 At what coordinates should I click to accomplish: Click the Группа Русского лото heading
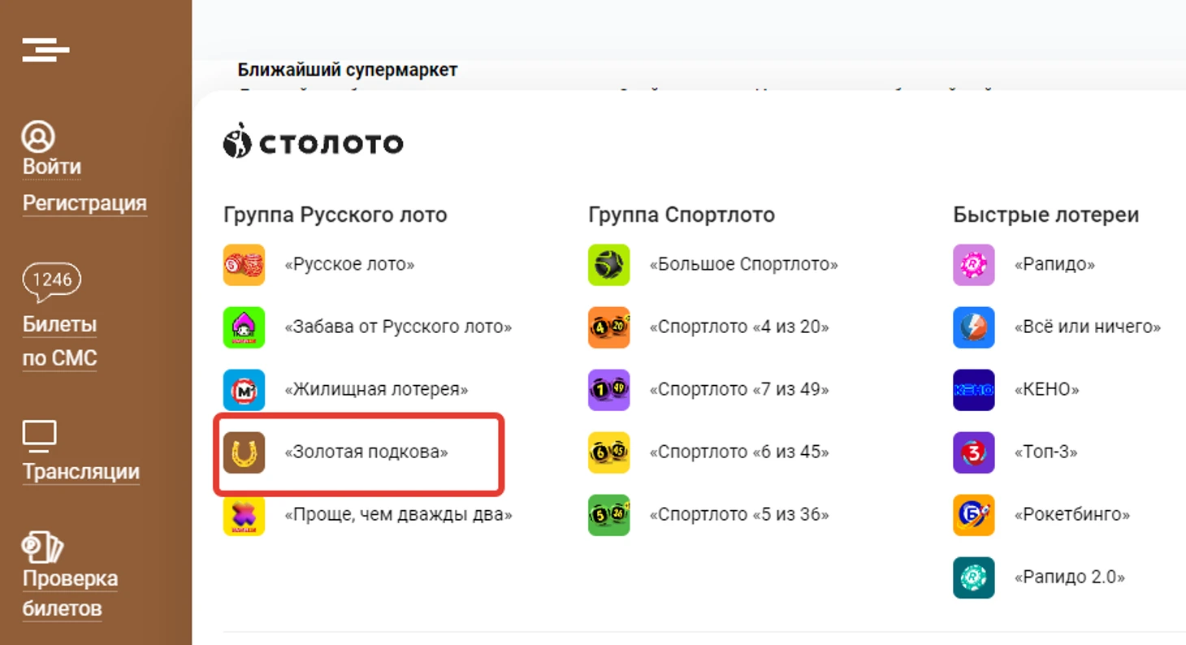335,215
